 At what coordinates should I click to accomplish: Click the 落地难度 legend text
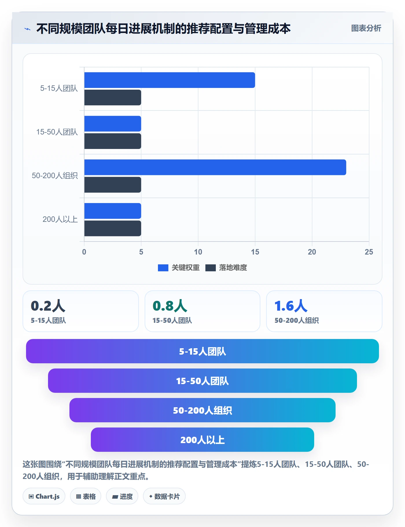[233, 268]
